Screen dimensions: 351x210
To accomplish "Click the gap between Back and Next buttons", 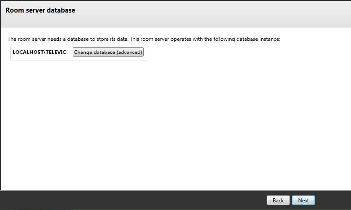I will 290,200.
